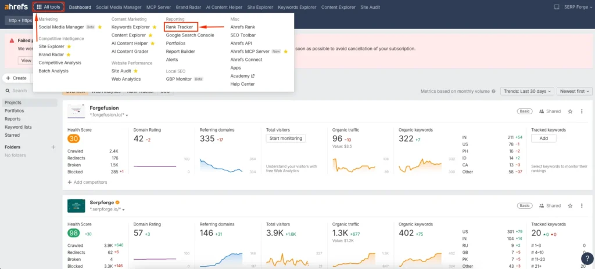
Task: Click the Search field in sidebar
Action: click(29, 90)
